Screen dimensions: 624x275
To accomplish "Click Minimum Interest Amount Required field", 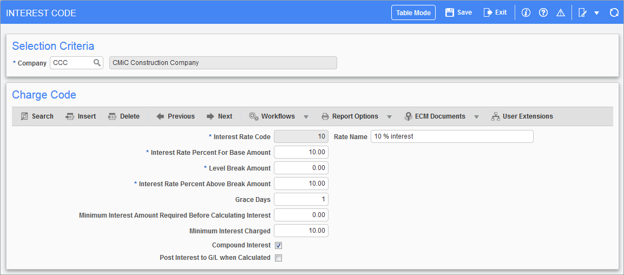I will [x=301, y=215].
